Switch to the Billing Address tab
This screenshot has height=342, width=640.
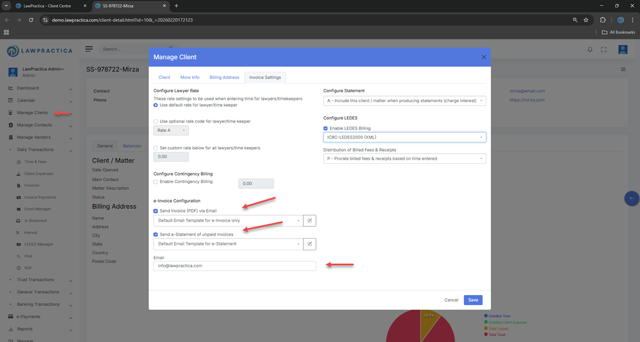pos(224,77)
